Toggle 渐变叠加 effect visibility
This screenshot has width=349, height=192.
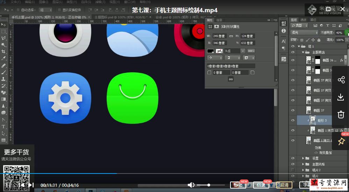click(316, 153)
